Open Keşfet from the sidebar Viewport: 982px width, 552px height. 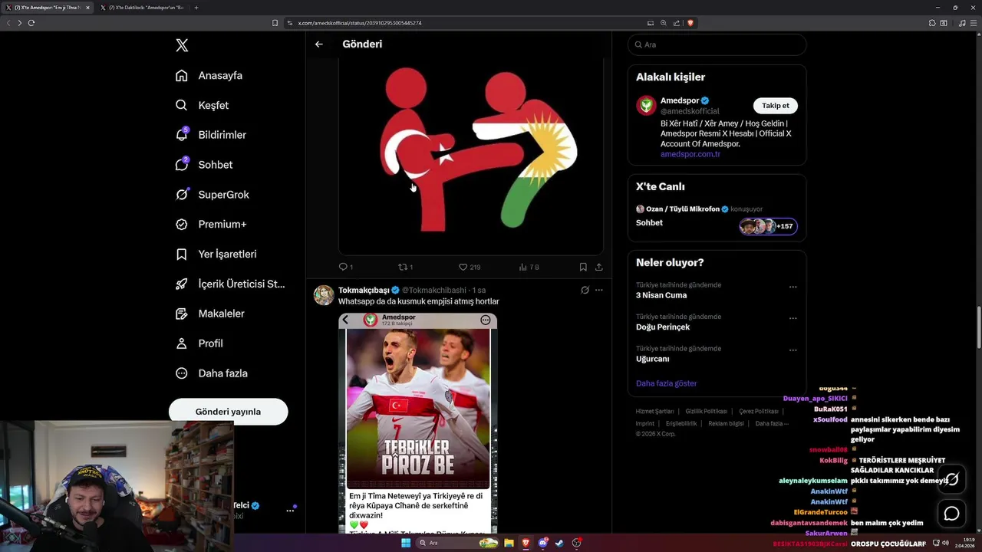(202, 105)
